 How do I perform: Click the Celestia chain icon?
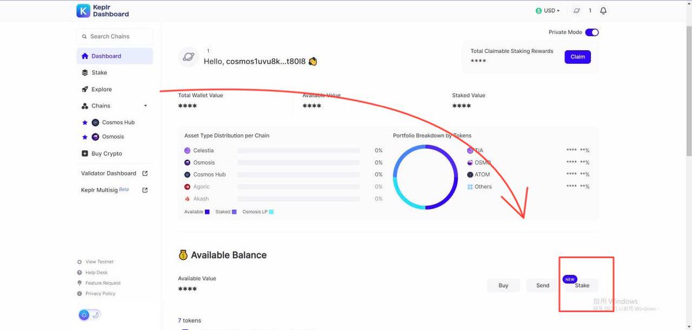(187, 150)
